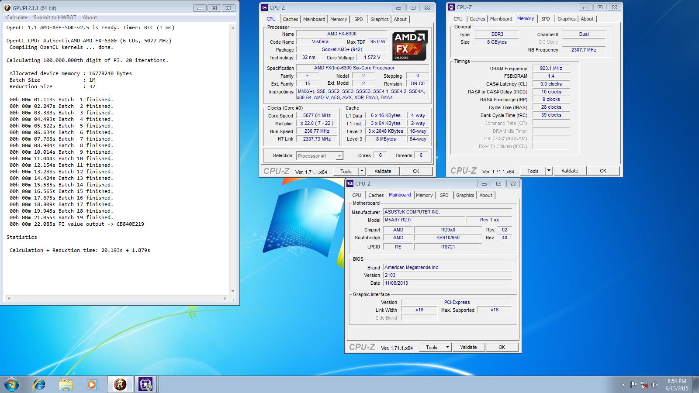Open the Calculate menu in GPUPI
Viewport: 699px width, 393px height.
17,17
